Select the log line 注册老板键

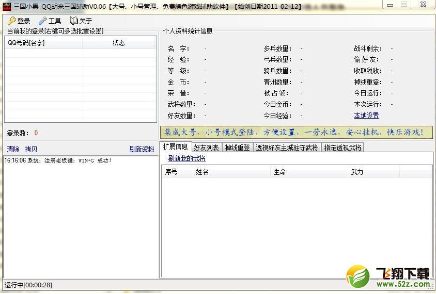pos(58,160)
